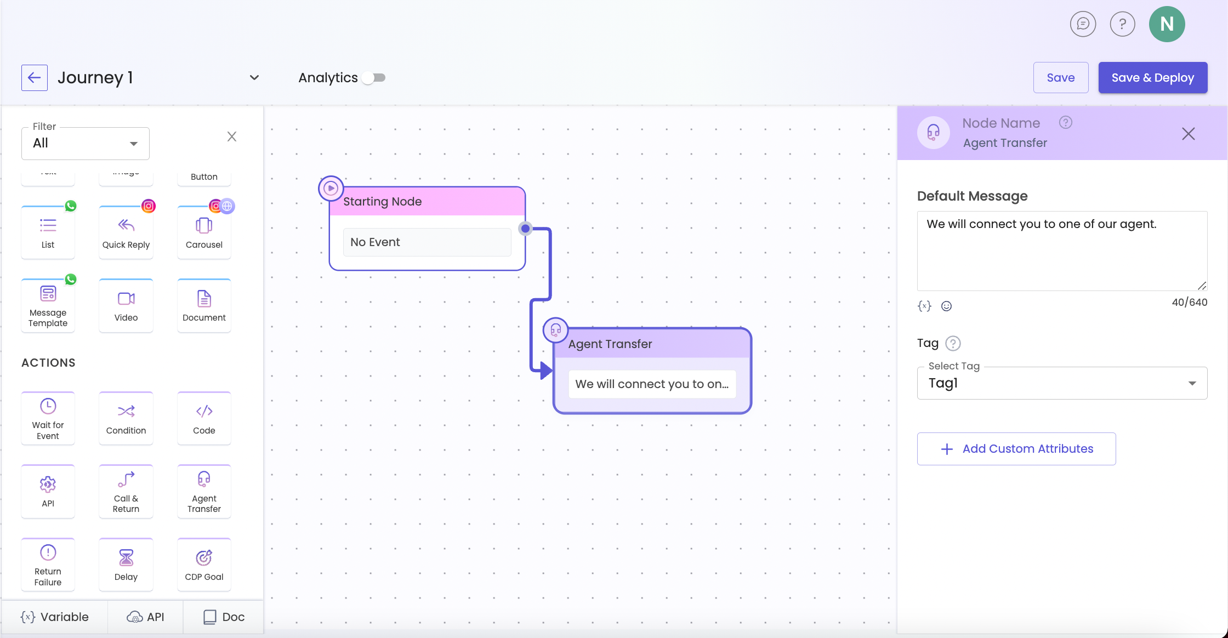Select the Condition action node

point(126,419)
